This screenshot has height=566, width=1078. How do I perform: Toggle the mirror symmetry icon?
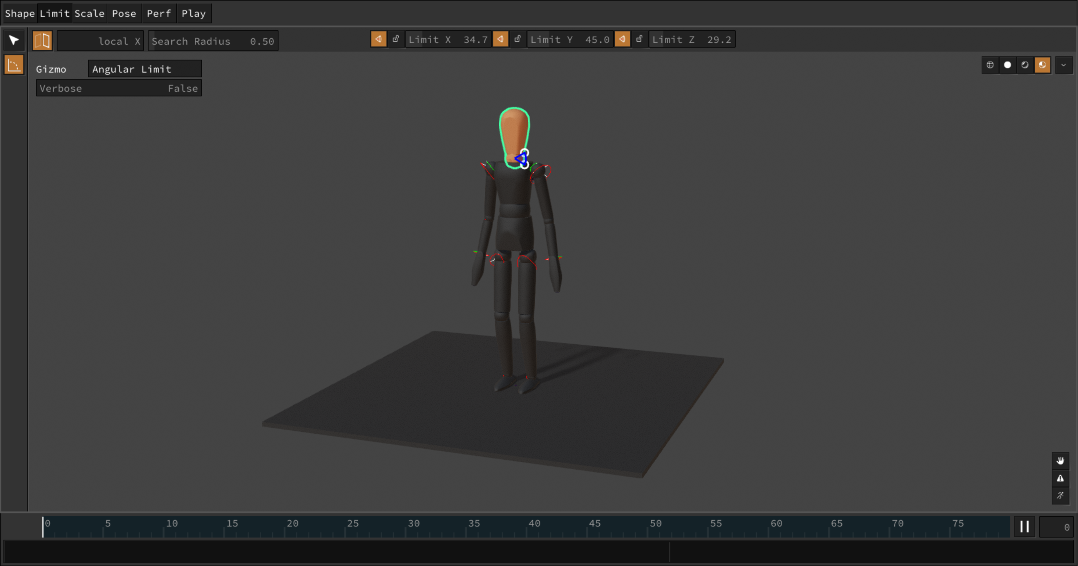[x=42, y=41]
